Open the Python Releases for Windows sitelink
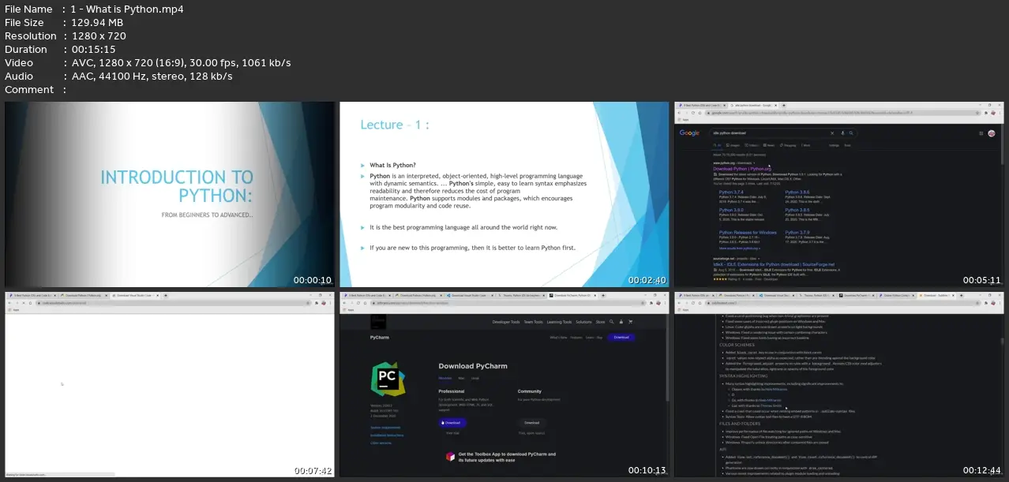Image resolution: width=1009 pixels, height=482 pixels. tap(748, 233)
